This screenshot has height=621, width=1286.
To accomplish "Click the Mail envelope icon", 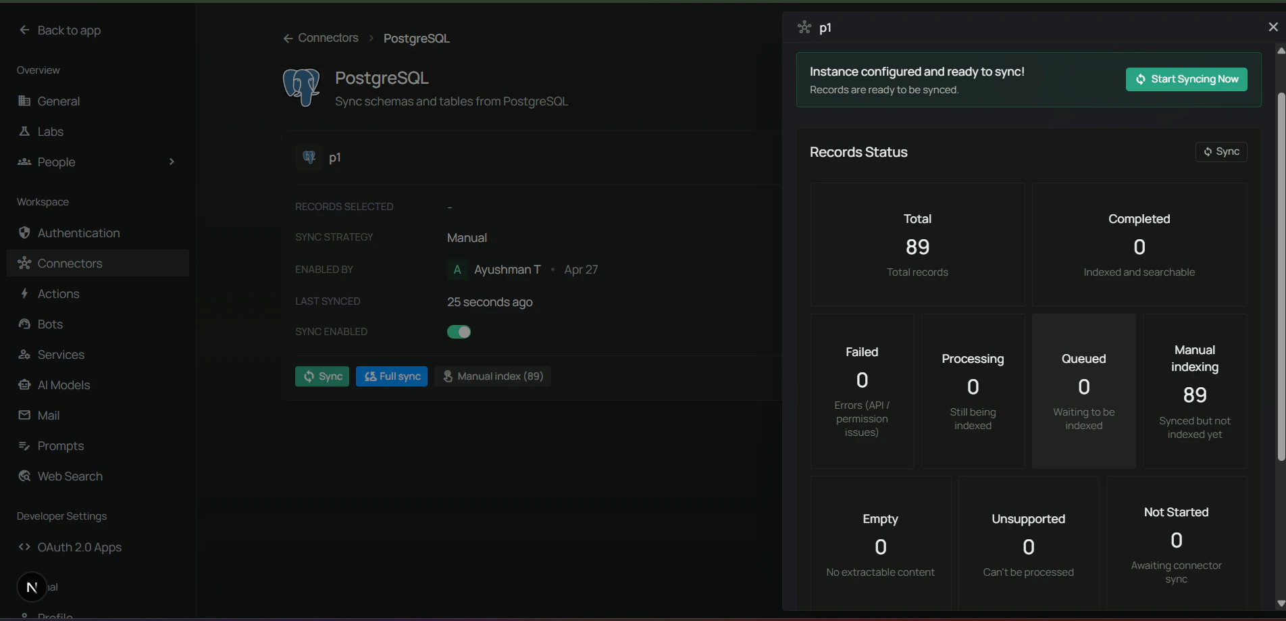I will pos(24,415).
